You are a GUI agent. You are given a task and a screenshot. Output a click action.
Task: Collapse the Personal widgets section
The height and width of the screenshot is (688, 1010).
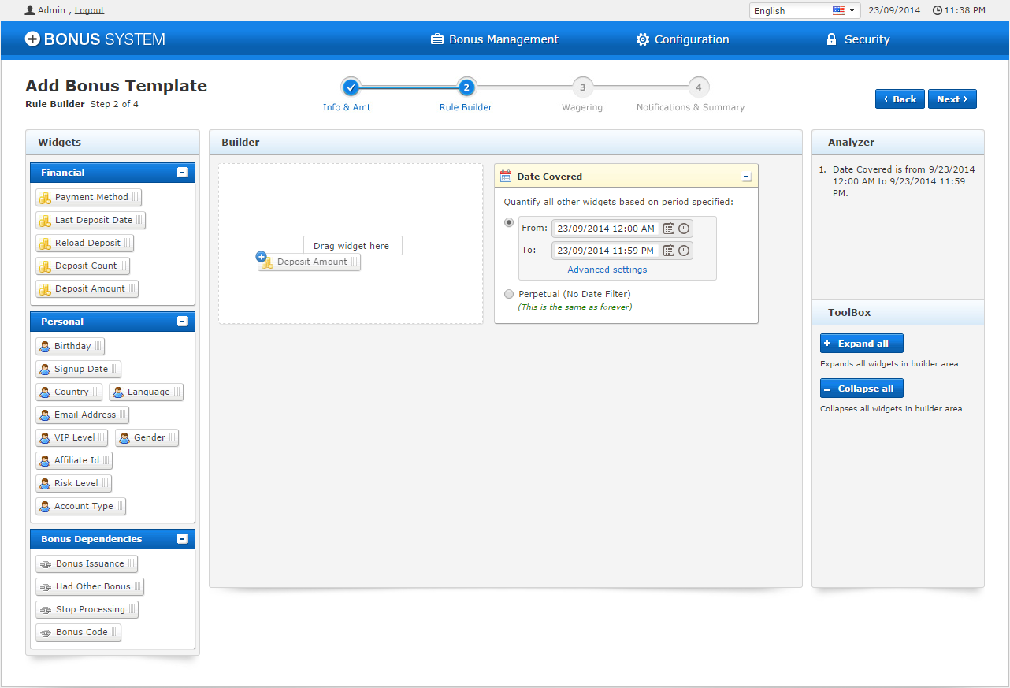[182, 322]
